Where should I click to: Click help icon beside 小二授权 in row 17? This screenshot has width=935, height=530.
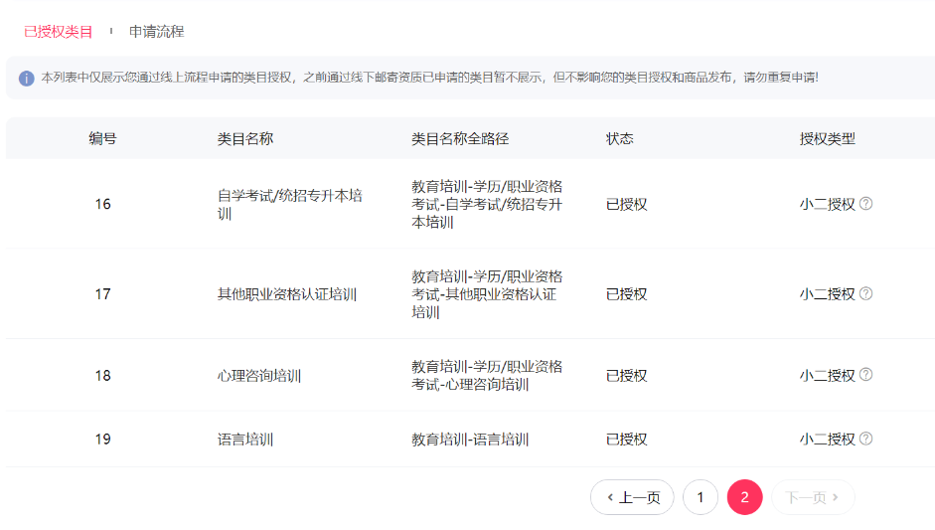(x=865, y=293)
